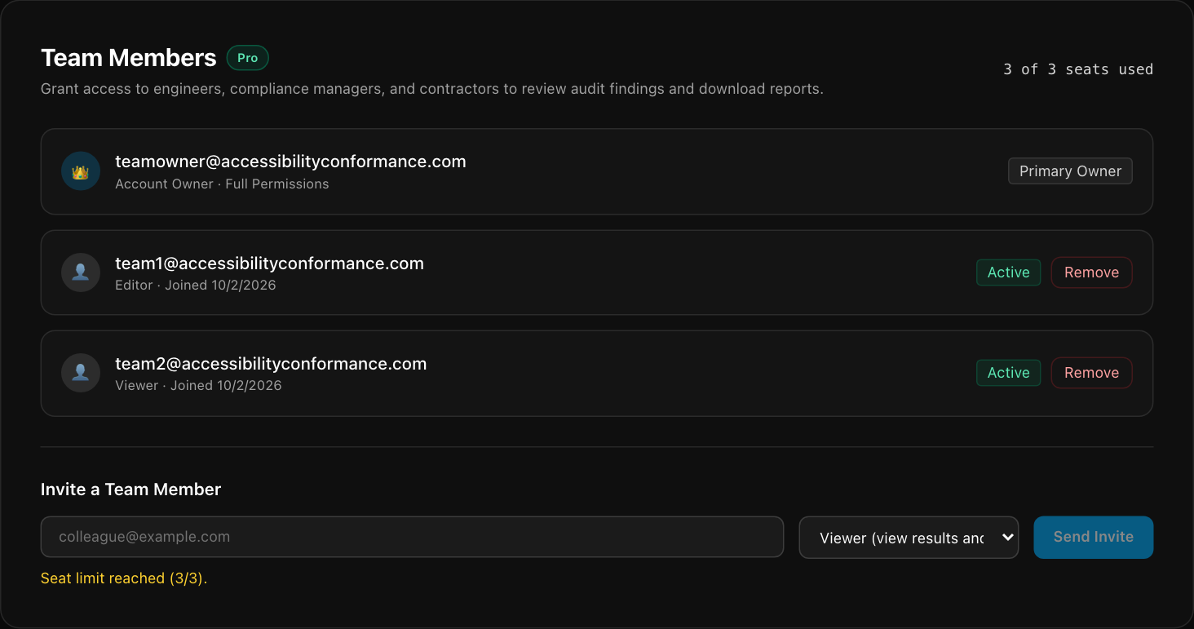
Task: Click the Pro plan badge
Action: [247, 58]
